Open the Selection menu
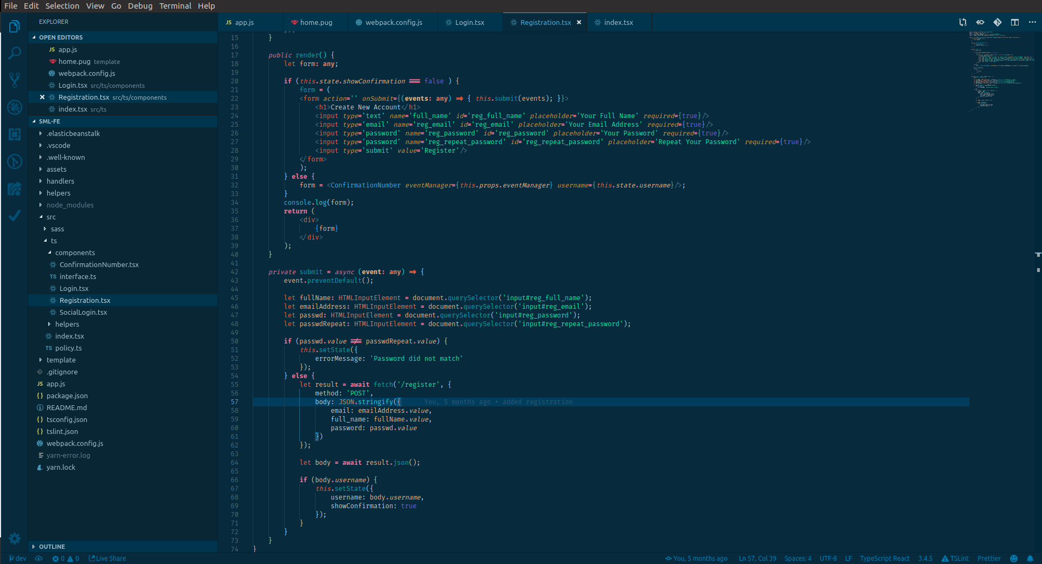The height and width of the screenshot is (564, 1042). tap(62, 6)
